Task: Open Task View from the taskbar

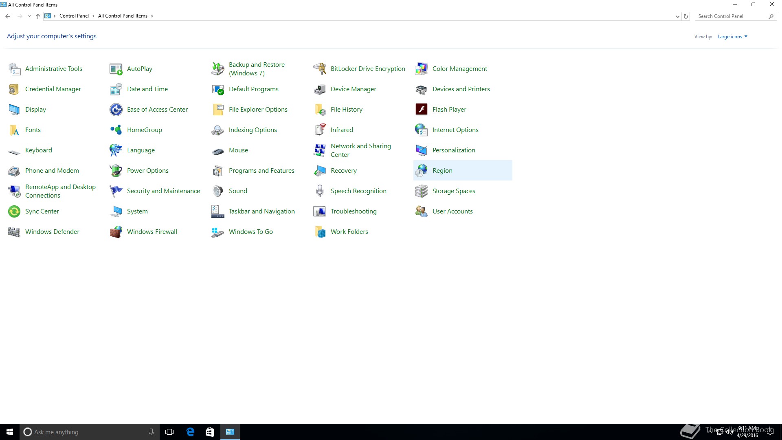Action: pos(169,432)
